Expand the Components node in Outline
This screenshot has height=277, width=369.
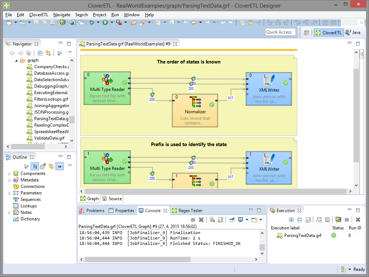[x=10, y=174]
